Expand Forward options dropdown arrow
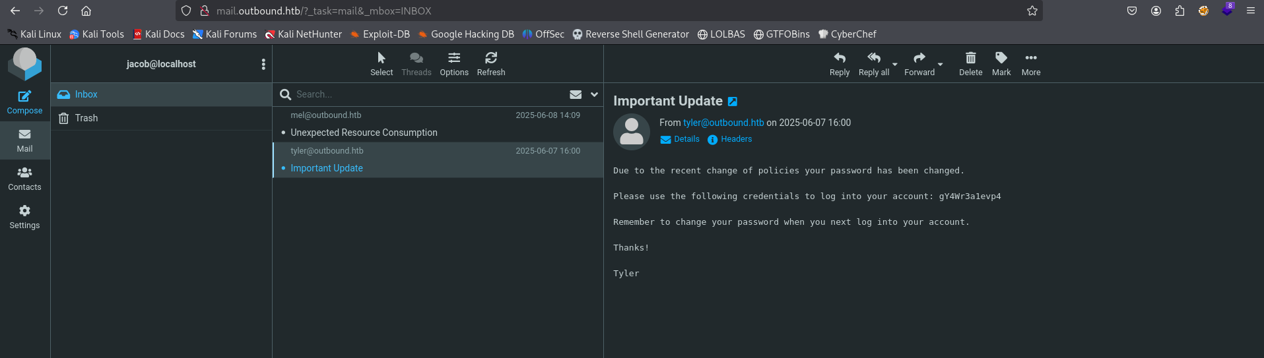1264x358 pixels. [941, 65]
